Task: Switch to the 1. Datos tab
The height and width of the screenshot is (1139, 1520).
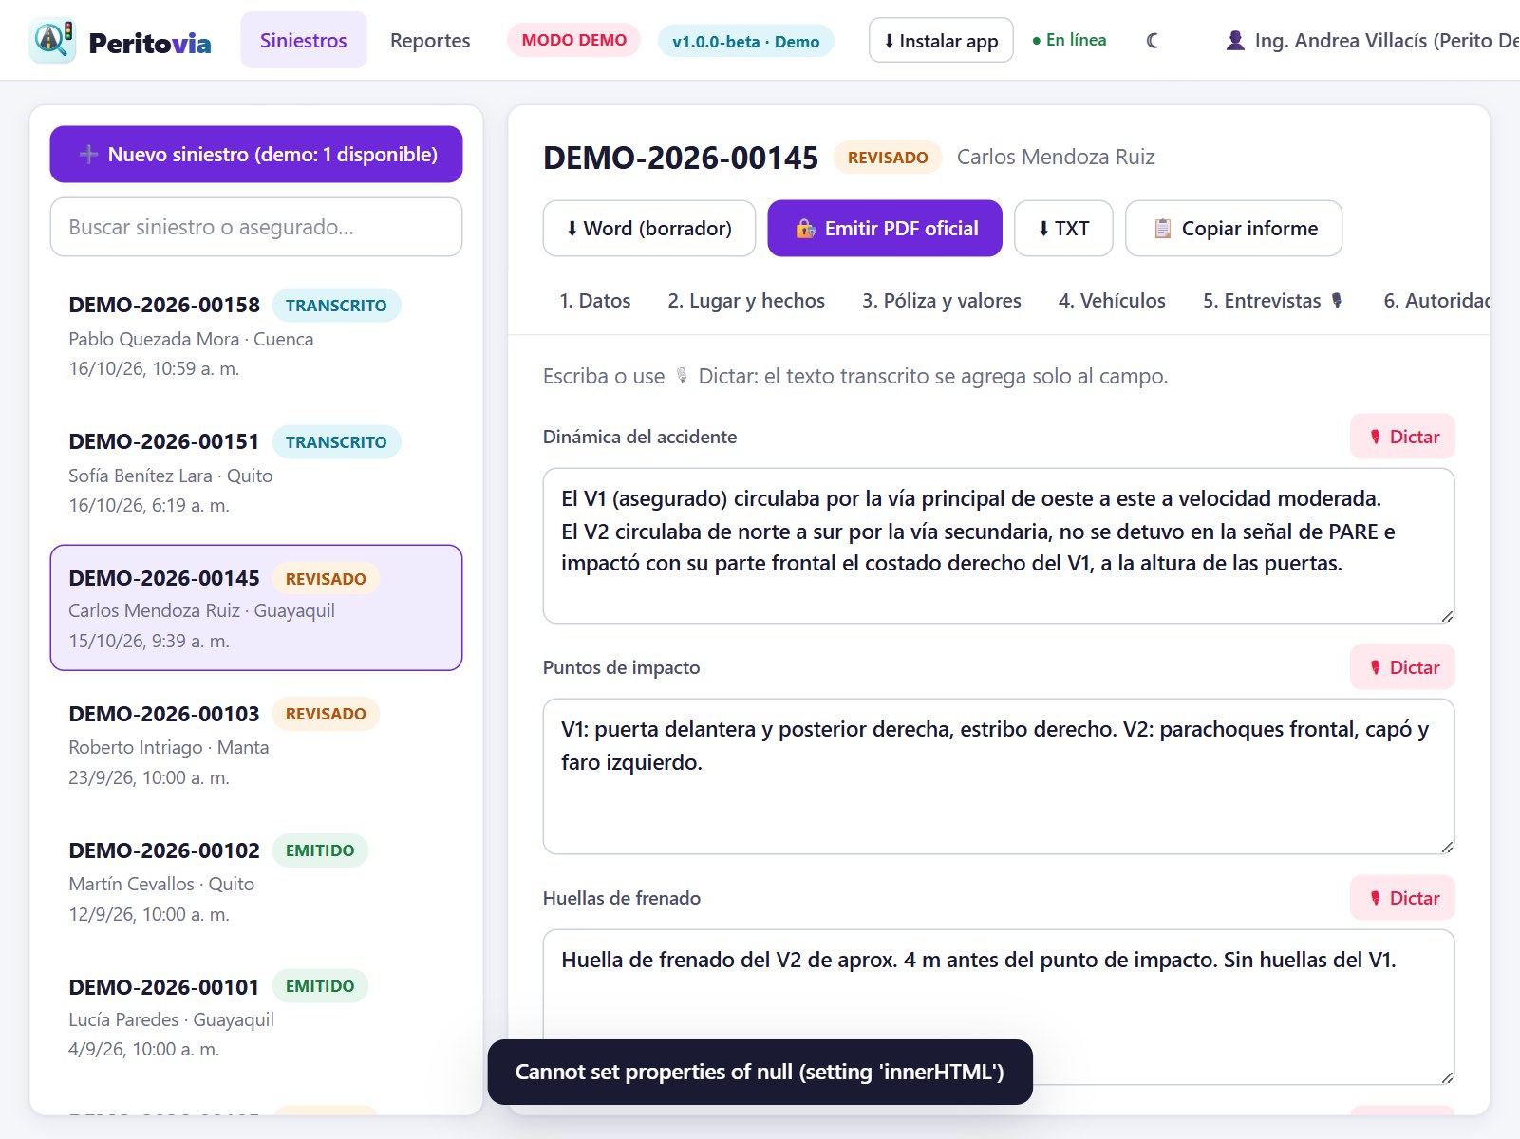Action: click(x=595, y=301)
